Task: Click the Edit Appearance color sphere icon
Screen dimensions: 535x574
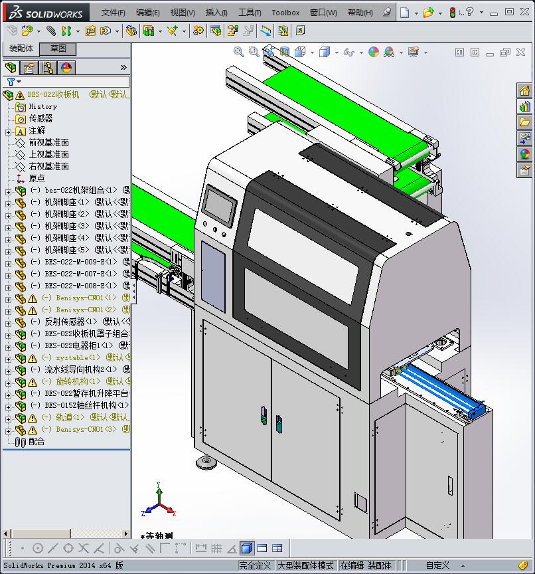Action: [373, 52]
